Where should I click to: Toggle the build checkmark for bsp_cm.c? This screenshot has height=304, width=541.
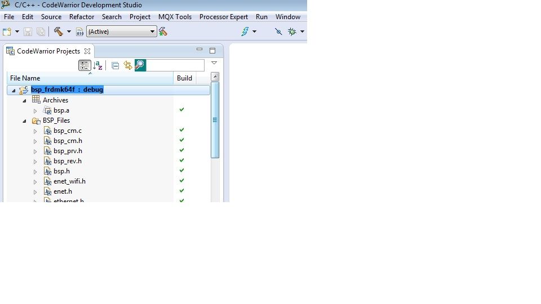[x=182, y=130]
